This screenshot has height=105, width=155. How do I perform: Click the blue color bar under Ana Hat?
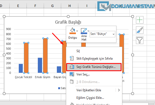tap(84, 33)
